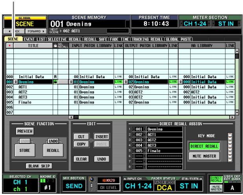Click the INSERT button in Edit

point(102,137)
